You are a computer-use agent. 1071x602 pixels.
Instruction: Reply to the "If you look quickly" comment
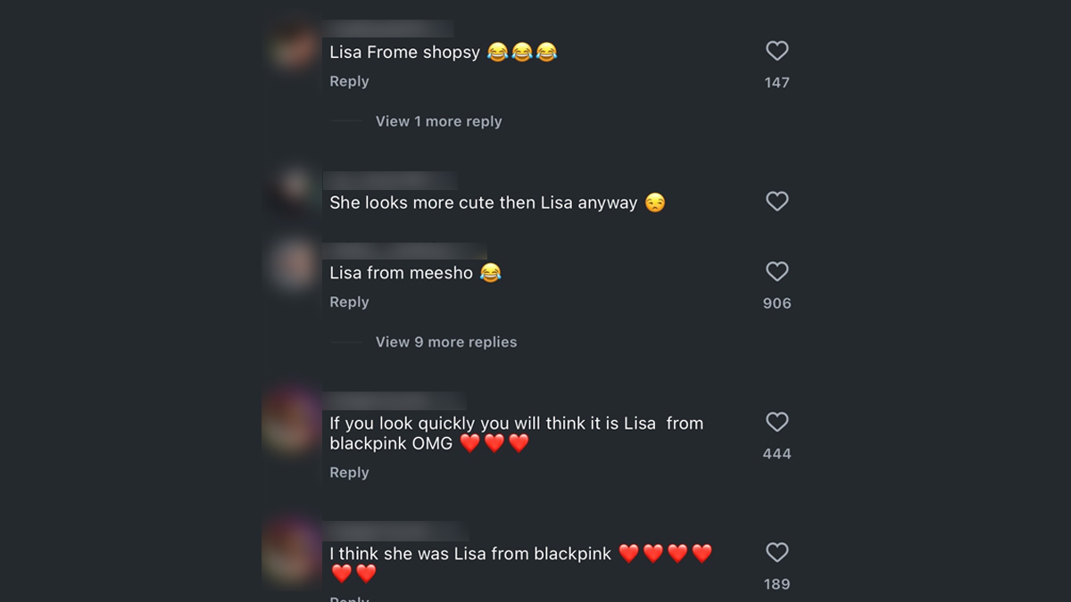click(349, 473)
